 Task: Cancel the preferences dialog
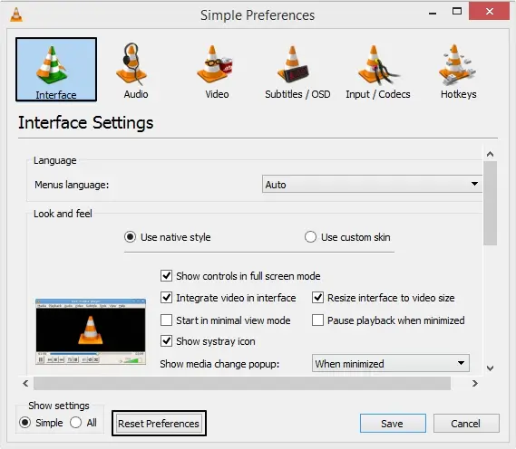(x=466, y=424)
